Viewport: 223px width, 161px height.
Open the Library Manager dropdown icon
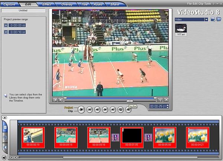click(x=213, y=19)
